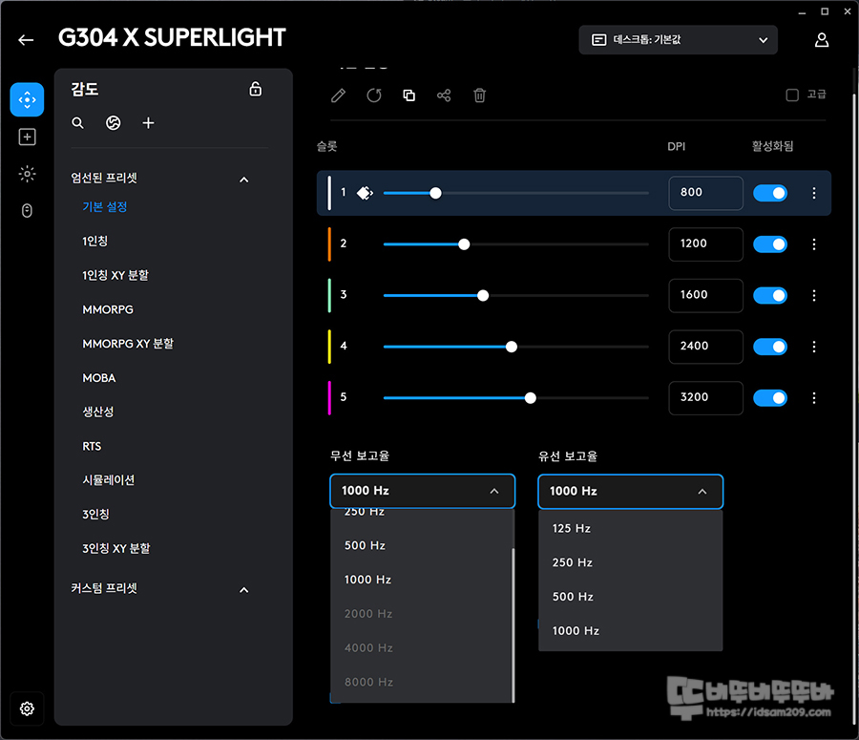Select the MOBA preset
The height and width of the screenshot is (740, 859).
(98, 378)
